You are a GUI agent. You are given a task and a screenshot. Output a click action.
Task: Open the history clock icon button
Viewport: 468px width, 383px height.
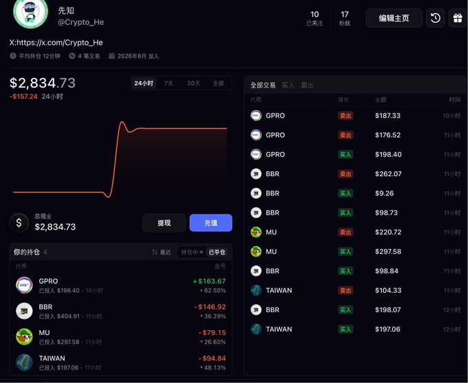point(435,18)
